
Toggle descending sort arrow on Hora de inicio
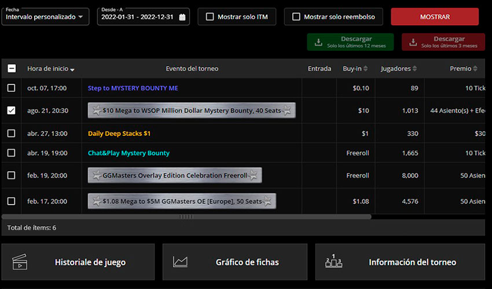pyautogui.click(x=72, y=69)
